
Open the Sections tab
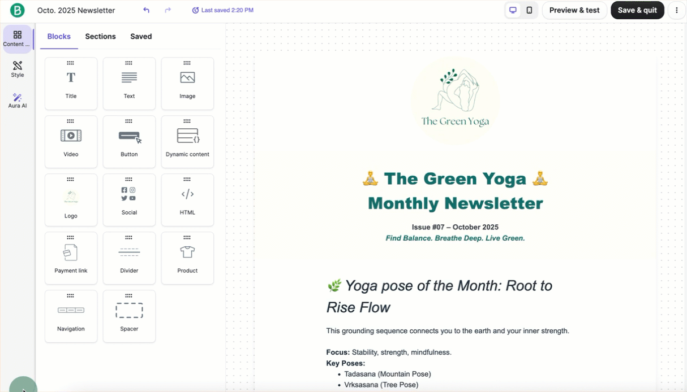[100, 36]
